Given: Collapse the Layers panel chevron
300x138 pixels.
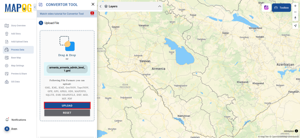Looking at the screenshot, I should pyautogui.click(x=160, y=6).
